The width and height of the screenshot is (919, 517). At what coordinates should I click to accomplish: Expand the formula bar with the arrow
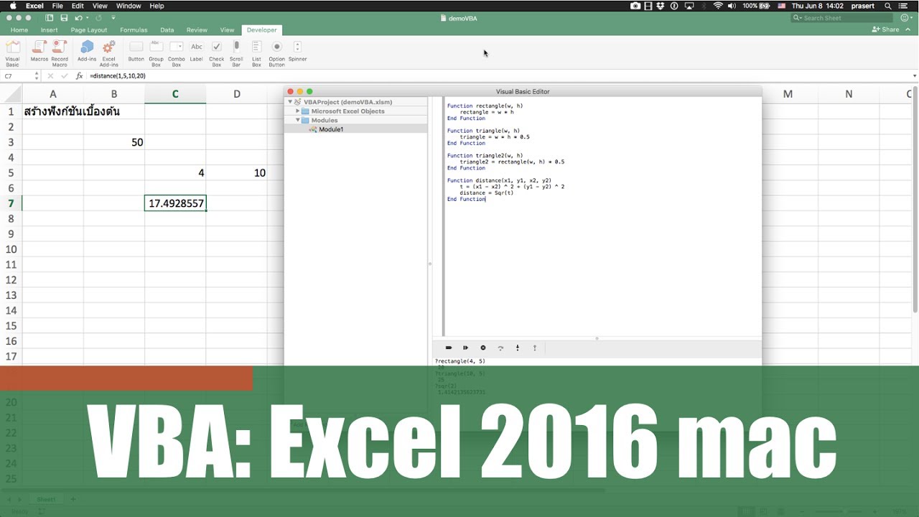click(x=914, y=76)
